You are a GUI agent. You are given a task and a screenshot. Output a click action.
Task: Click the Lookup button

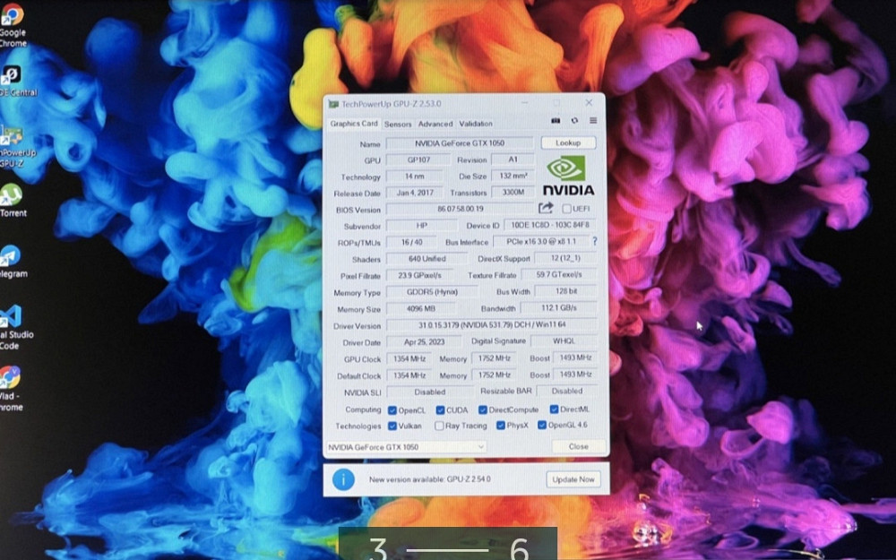[x=568, y=142]
